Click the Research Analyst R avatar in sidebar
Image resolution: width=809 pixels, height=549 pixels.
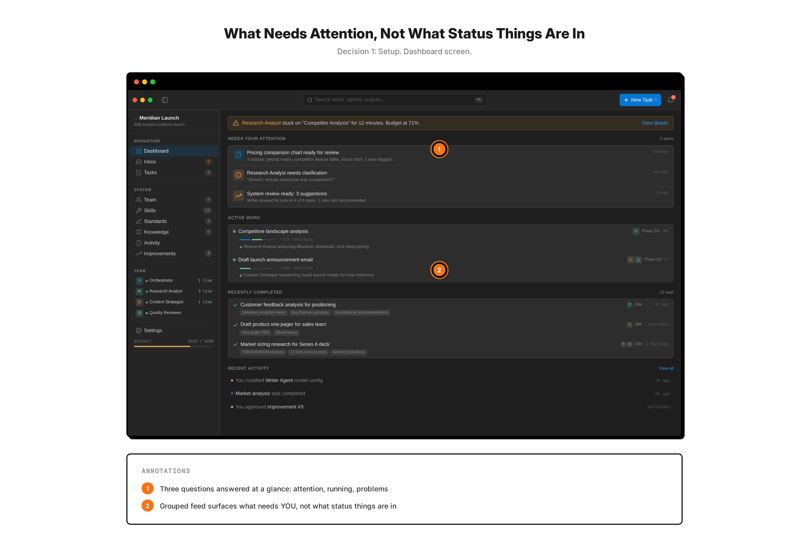tap(139, 291)
